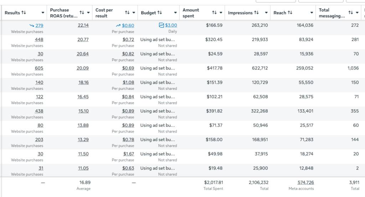Click the budget chart icon beside $3.00
This screenshot has height=197, width=365.
point(161,25)
